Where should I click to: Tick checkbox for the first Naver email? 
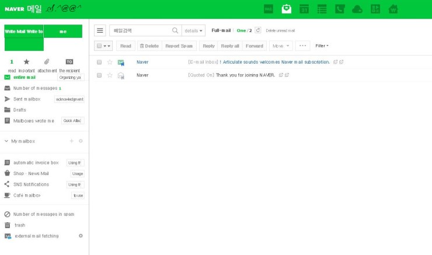[99, 62]
